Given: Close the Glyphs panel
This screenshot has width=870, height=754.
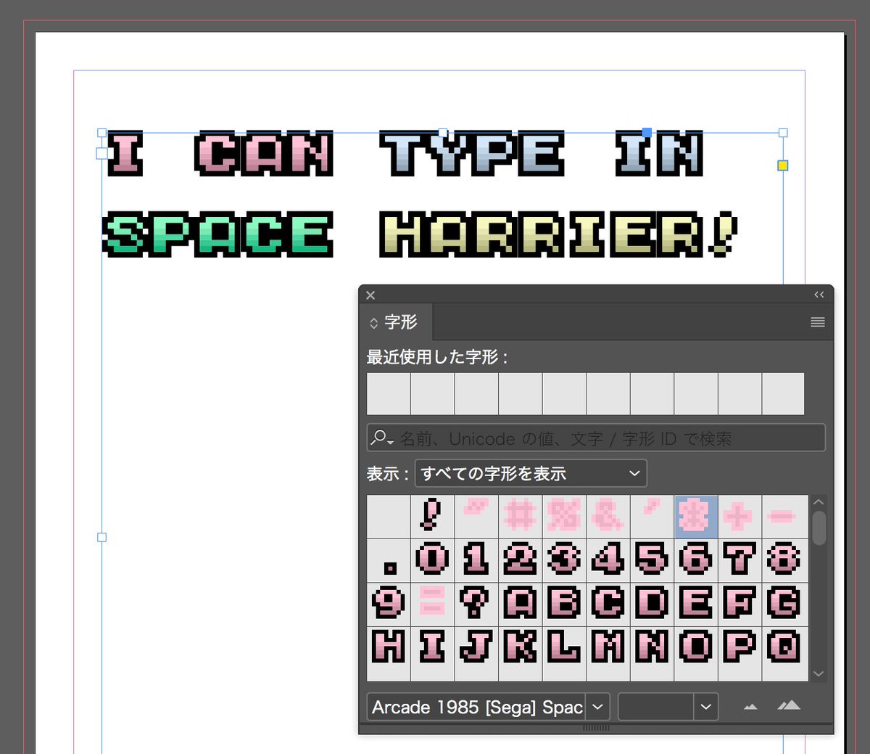Looking at the screenshot, I should [x=370, y=295].
